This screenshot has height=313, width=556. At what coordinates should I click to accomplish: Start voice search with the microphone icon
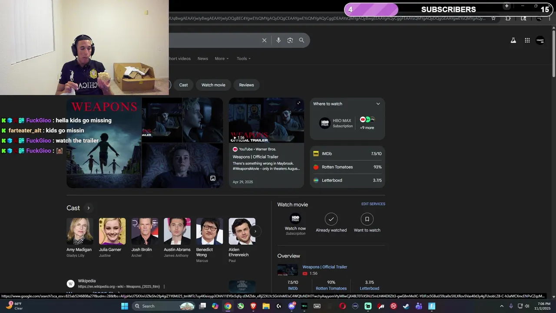278,40
